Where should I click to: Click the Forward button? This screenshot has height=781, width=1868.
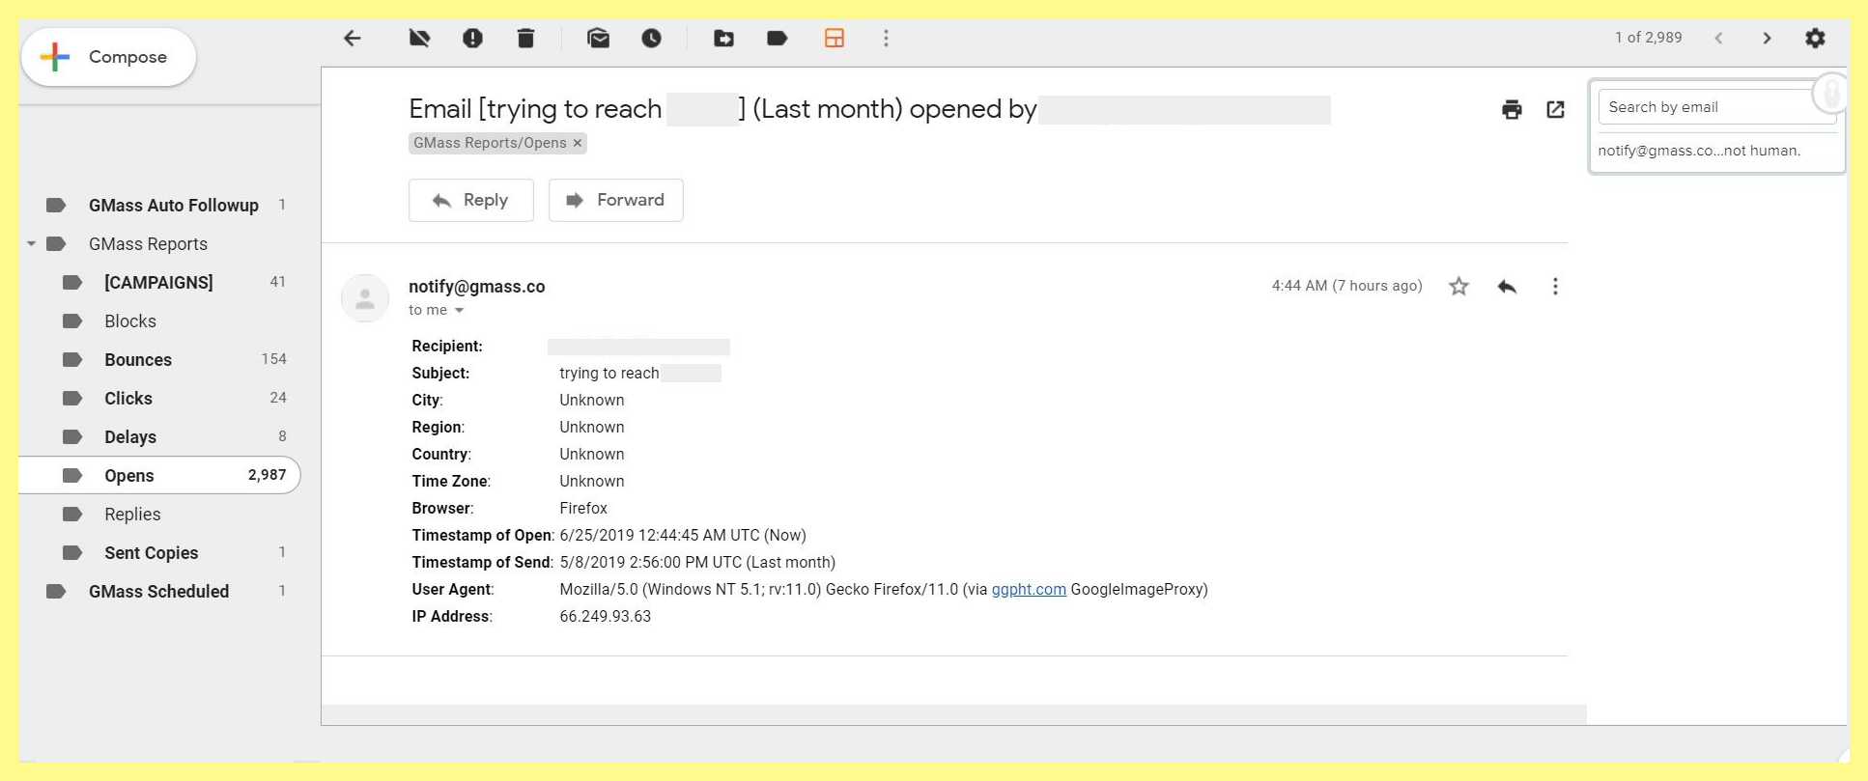click(615, 200)
